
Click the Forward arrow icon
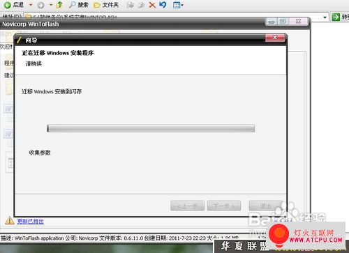40,5
